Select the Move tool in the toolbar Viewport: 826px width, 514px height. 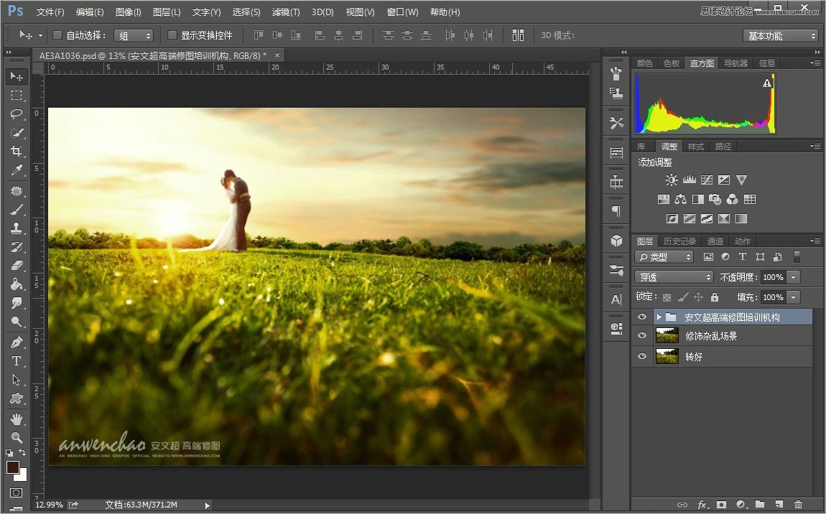pyautogui.click(x=16, y=77)
